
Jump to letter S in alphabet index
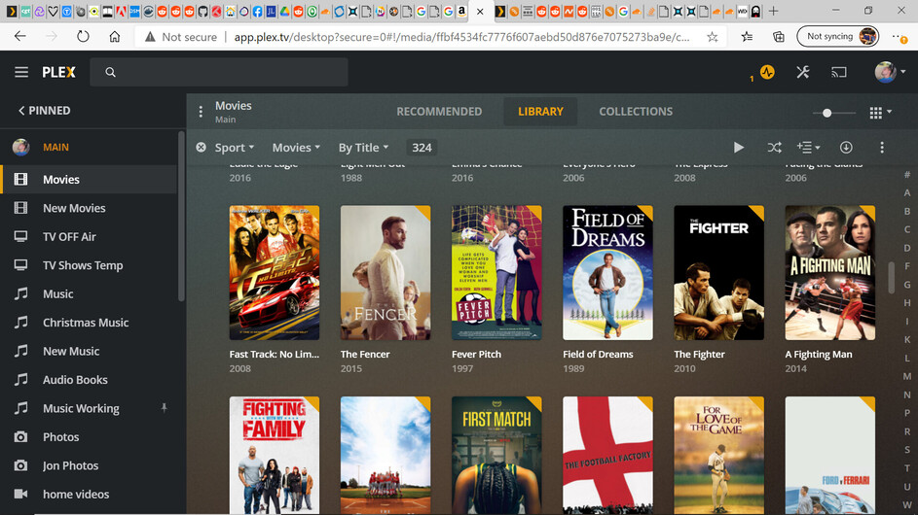pos(907,450)
